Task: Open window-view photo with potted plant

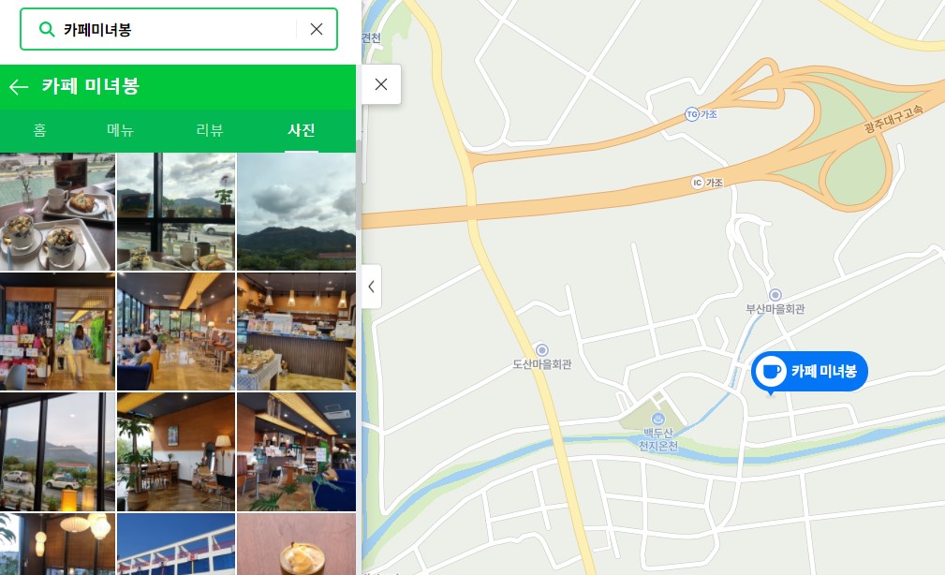Action: 176,212
